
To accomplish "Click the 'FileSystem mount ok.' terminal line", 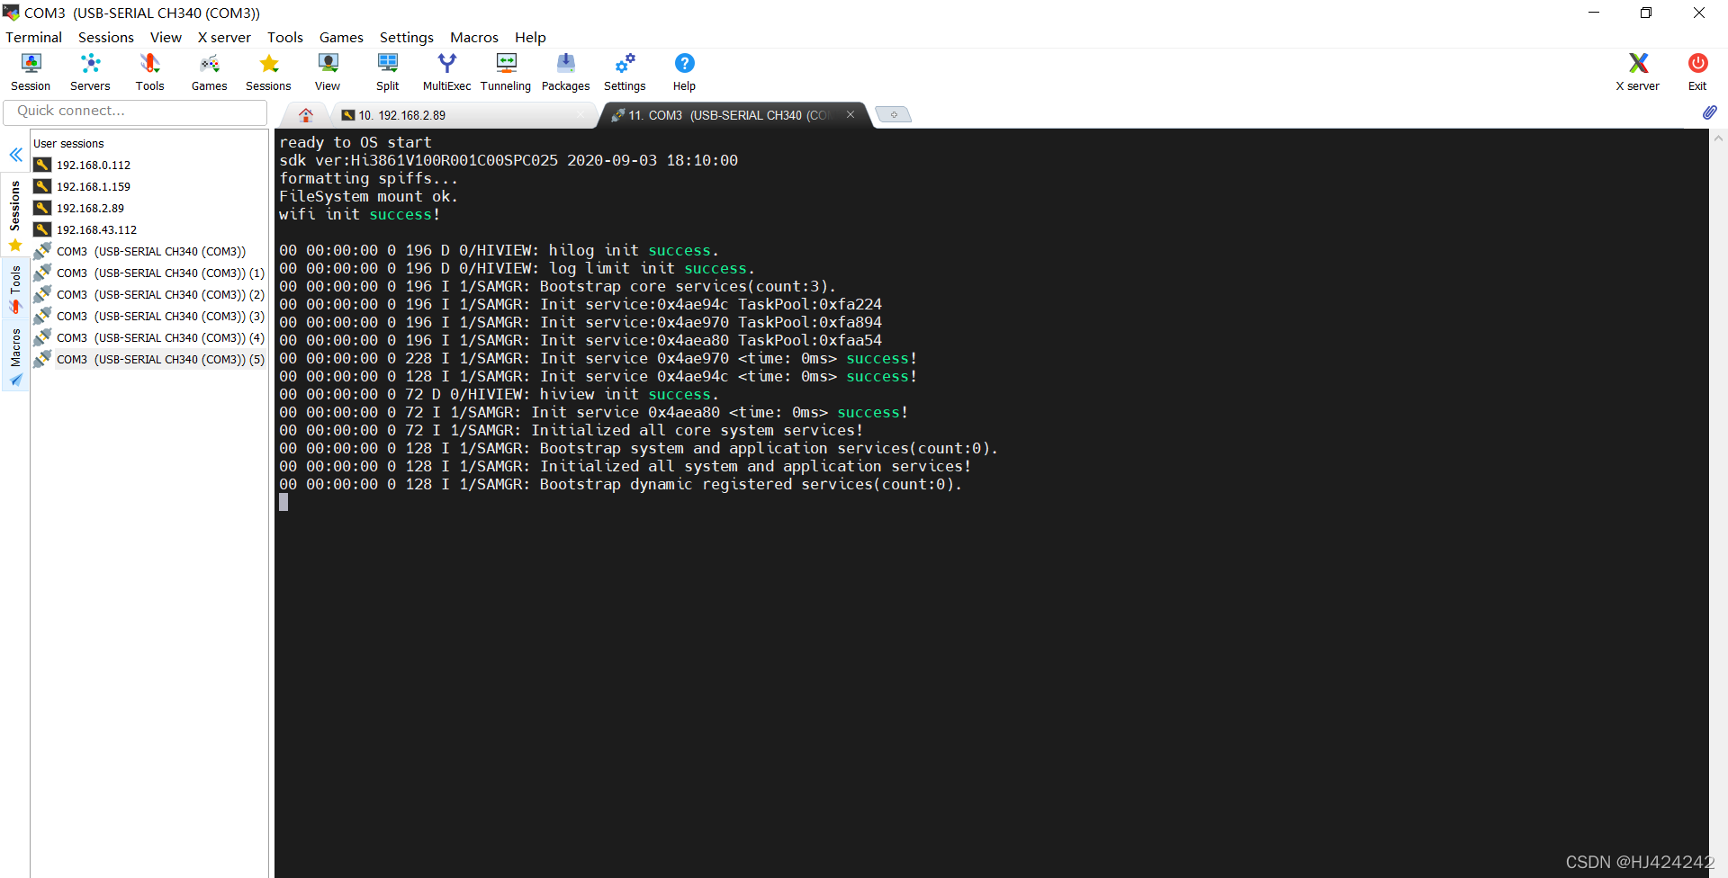I will (x=368, y=196).
